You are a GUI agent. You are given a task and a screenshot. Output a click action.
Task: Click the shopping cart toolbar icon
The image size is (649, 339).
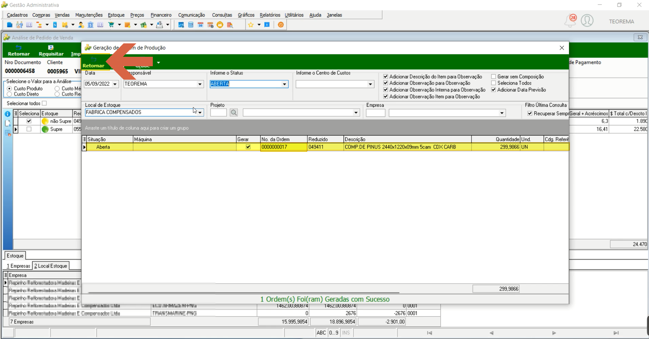point(111,25)
